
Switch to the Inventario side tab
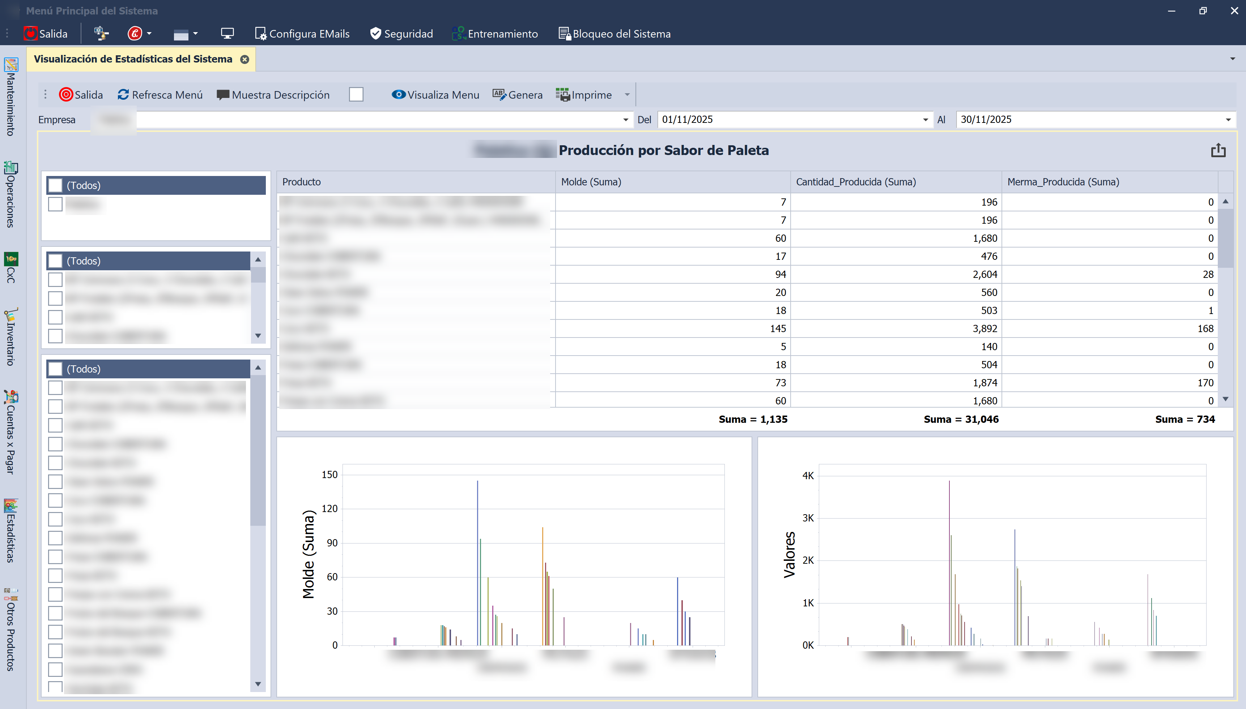[11, 337]
